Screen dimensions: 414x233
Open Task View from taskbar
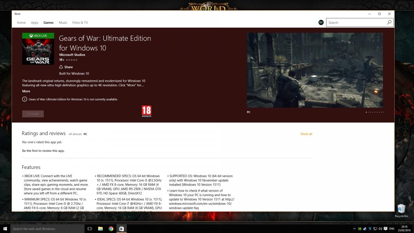[90, 229]
